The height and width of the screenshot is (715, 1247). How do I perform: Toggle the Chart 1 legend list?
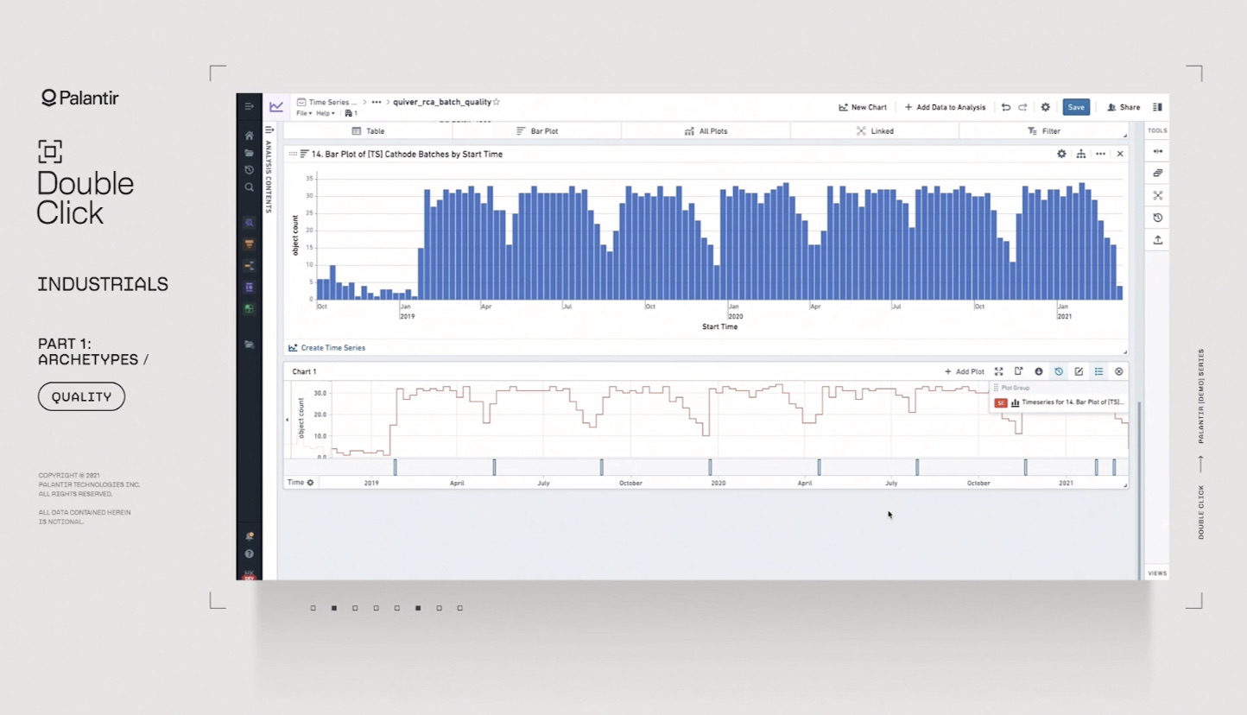click(1098, 371)
